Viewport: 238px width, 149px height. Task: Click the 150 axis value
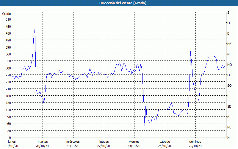[9, 103]
